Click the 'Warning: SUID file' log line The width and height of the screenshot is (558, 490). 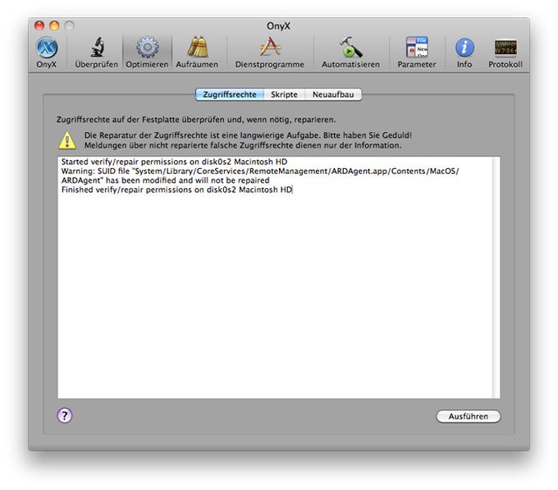click(x=260, y=172)
